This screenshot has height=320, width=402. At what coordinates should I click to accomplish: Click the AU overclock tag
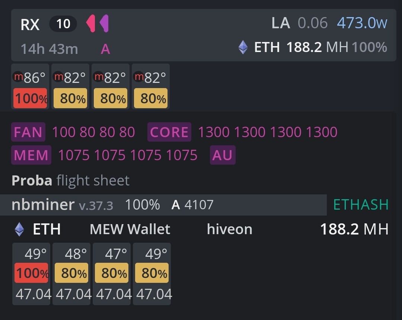pyautogui.click(x=222, y=155)
